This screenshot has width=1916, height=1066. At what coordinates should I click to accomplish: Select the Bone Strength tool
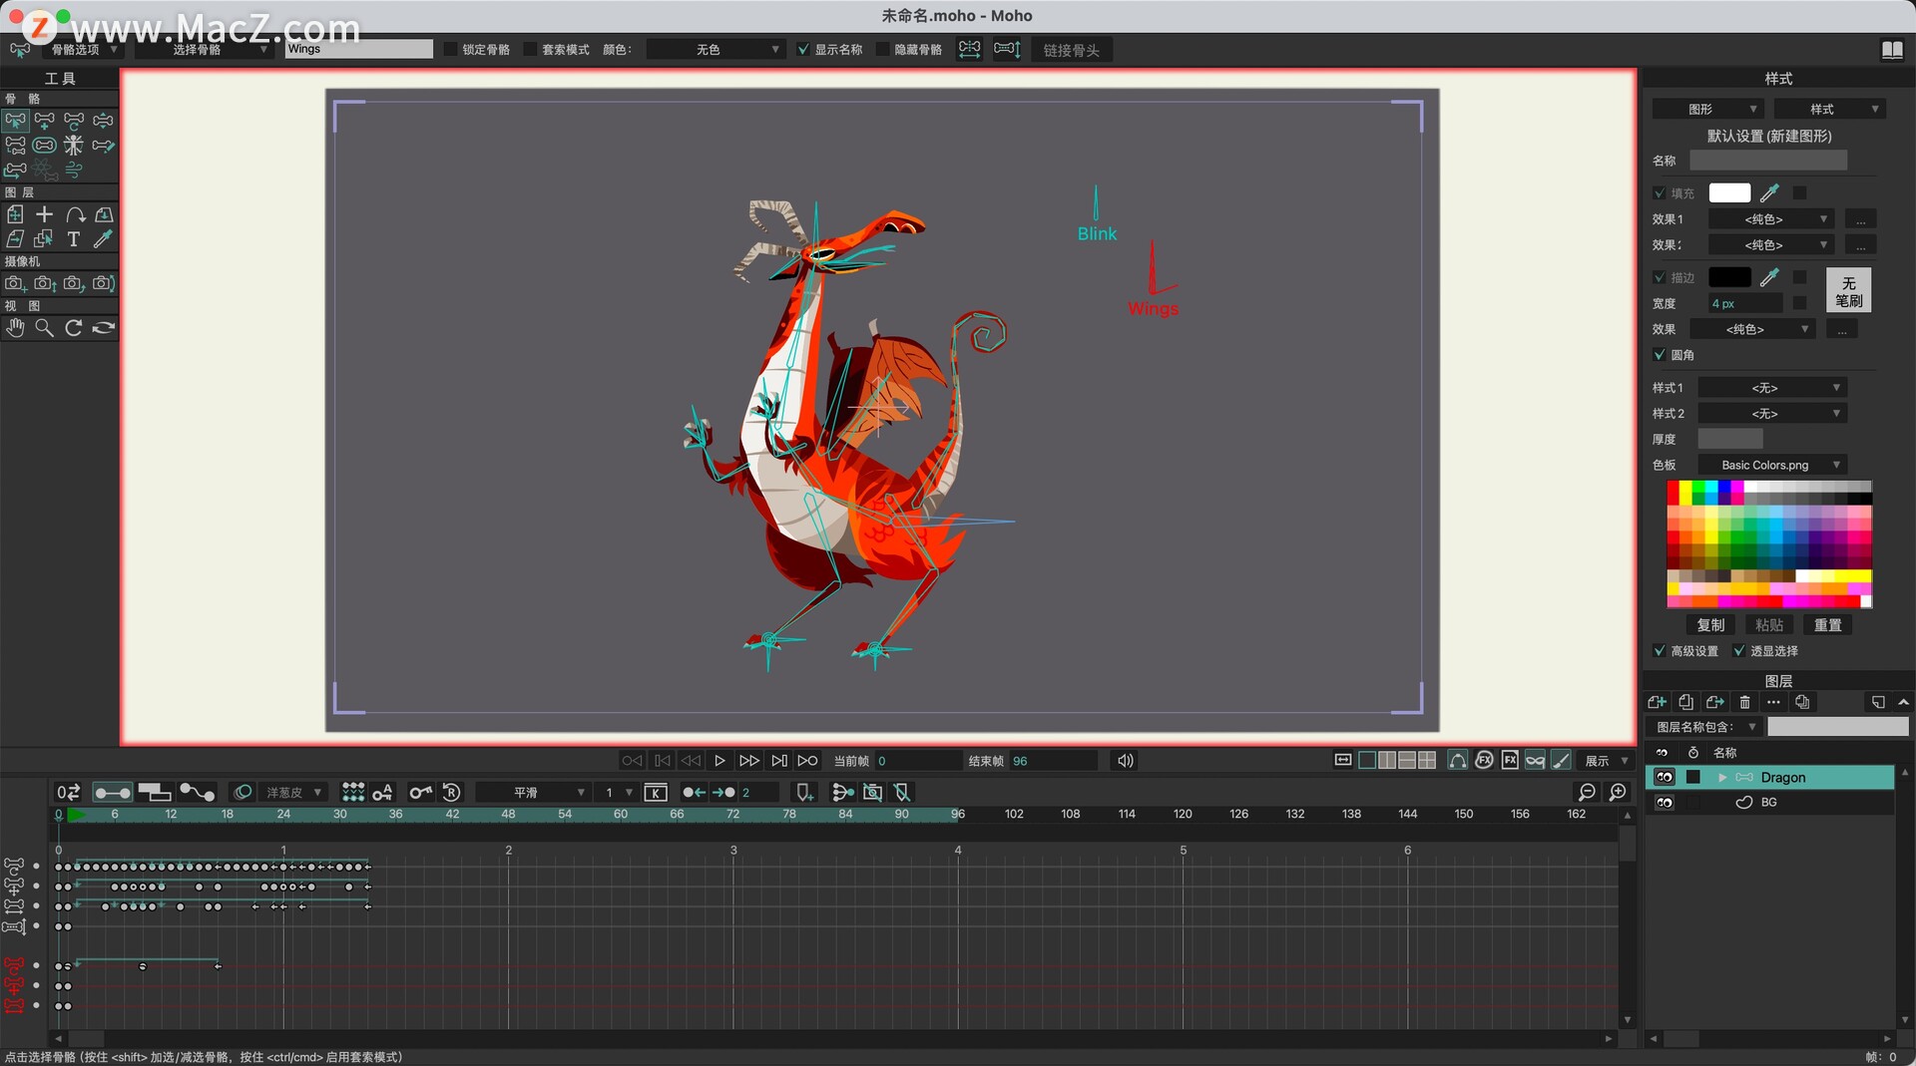click(x=45, y=146)
